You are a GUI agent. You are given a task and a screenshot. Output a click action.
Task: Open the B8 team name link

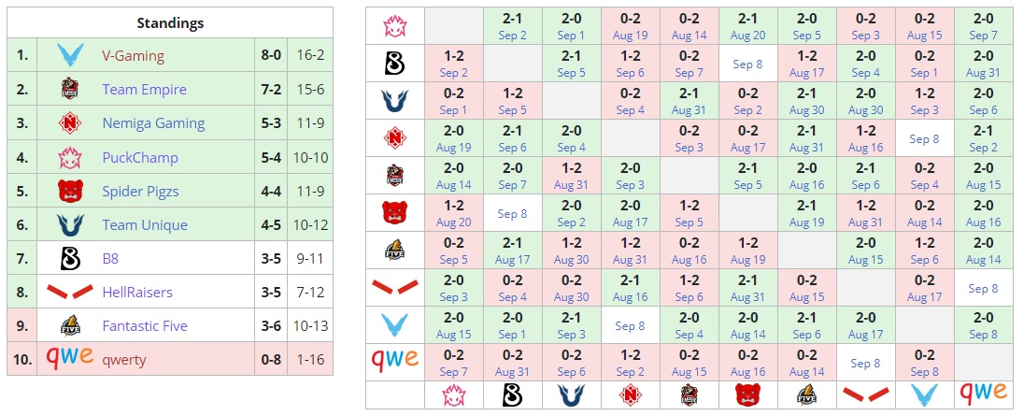[x=111, y=259]
